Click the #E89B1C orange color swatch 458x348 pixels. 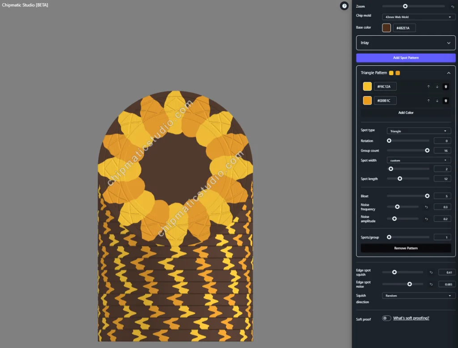tap(367, 101)
